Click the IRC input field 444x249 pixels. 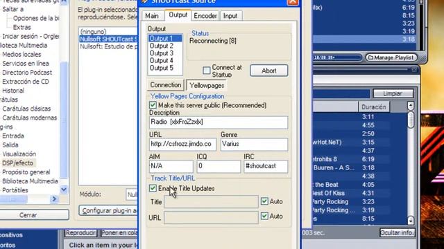tap(266, 166)
